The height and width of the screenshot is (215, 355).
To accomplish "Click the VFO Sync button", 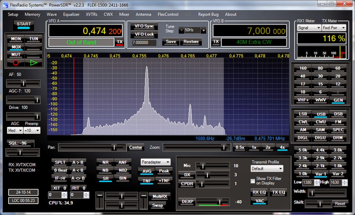I will click(144, 26).
